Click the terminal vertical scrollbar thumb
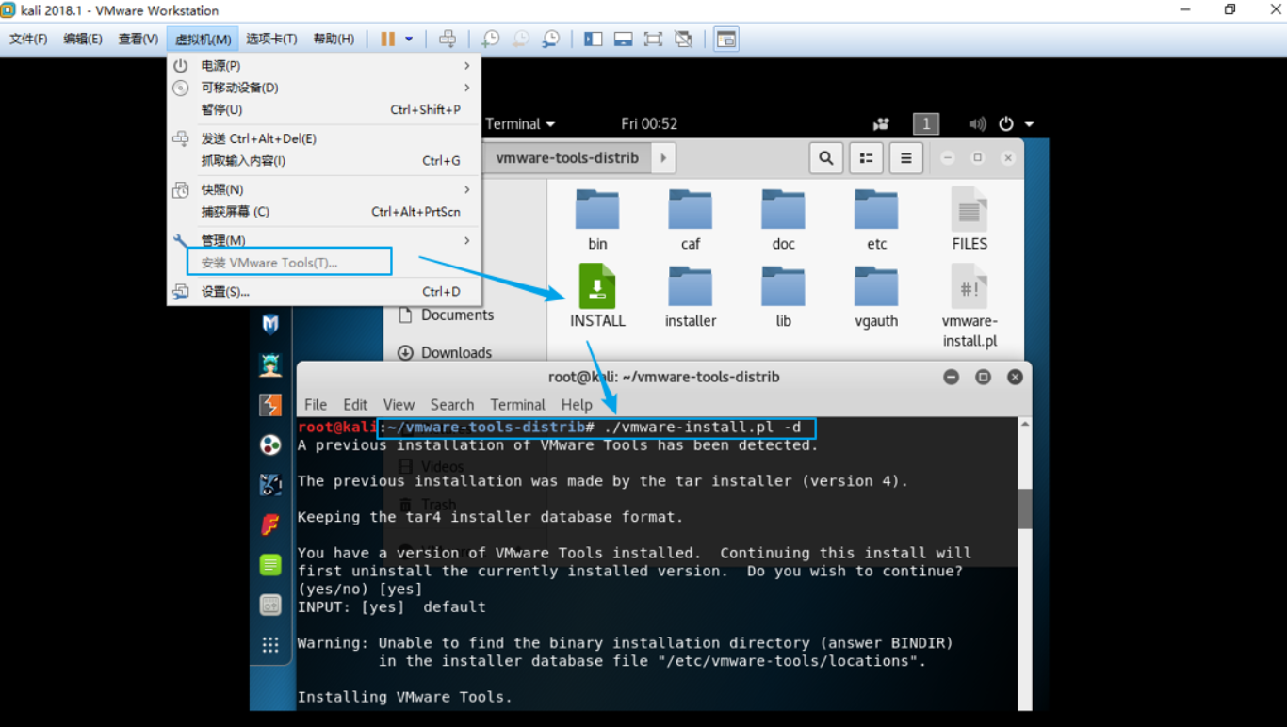The image size is (1287, 727). coord(1025,509)
